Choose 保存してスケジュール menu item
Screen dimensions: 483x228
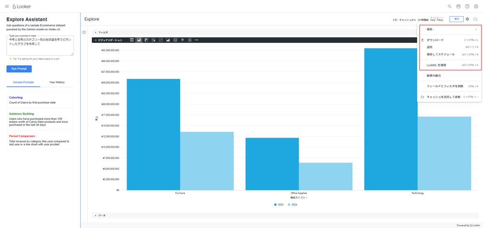tap(449, 54)
